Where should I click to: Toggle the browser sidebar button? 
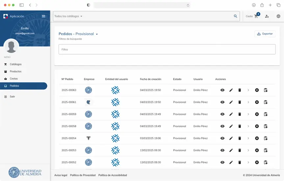pos(21,5)
